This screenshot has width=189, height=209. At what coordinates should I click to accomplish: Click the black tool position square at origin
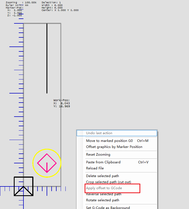23,186
